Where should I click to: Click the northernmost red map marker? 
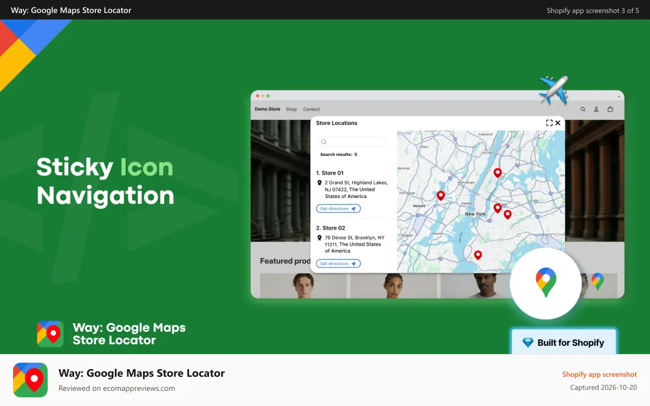497,173
